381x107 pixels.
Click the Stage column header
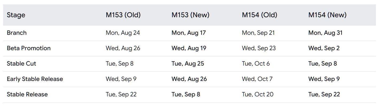point(16,15)
